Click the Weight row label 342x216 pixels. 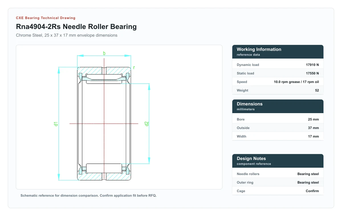(x=243, y=90)
